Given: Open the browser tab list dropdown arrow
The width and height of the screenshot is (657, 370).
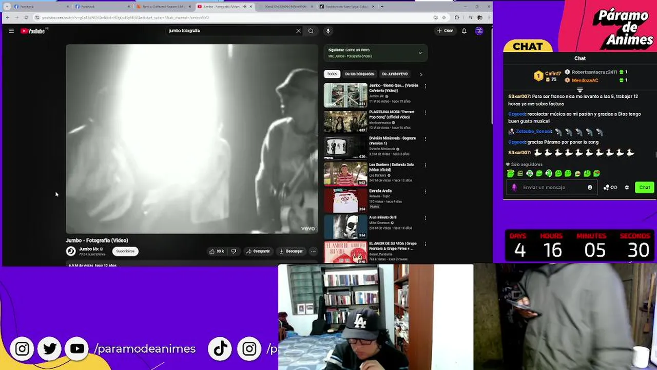Looking at the screenshot, I should tap(7, 7).
